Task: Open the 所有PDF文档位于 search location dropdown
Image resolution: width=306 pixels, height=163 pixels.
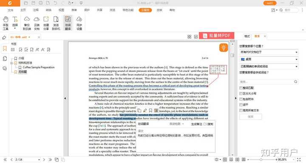Action: [x=269, y=52]
